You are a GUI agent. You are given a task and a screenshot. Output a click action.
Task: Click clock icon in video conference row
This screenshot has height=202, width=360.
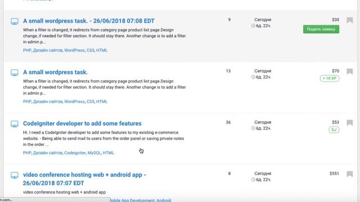pos(253,180)
